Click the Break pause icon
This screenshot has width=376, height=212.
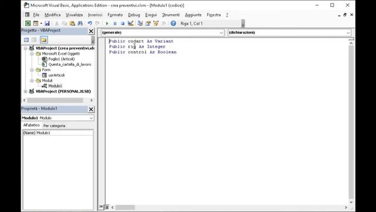115,24
